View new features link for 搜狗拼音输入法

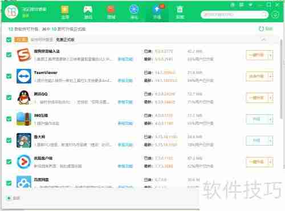coord(125,59)
